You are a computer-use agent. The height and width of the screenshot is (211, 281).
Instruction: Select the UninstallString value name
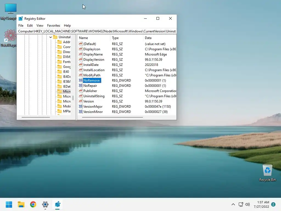tap(94, 96)
